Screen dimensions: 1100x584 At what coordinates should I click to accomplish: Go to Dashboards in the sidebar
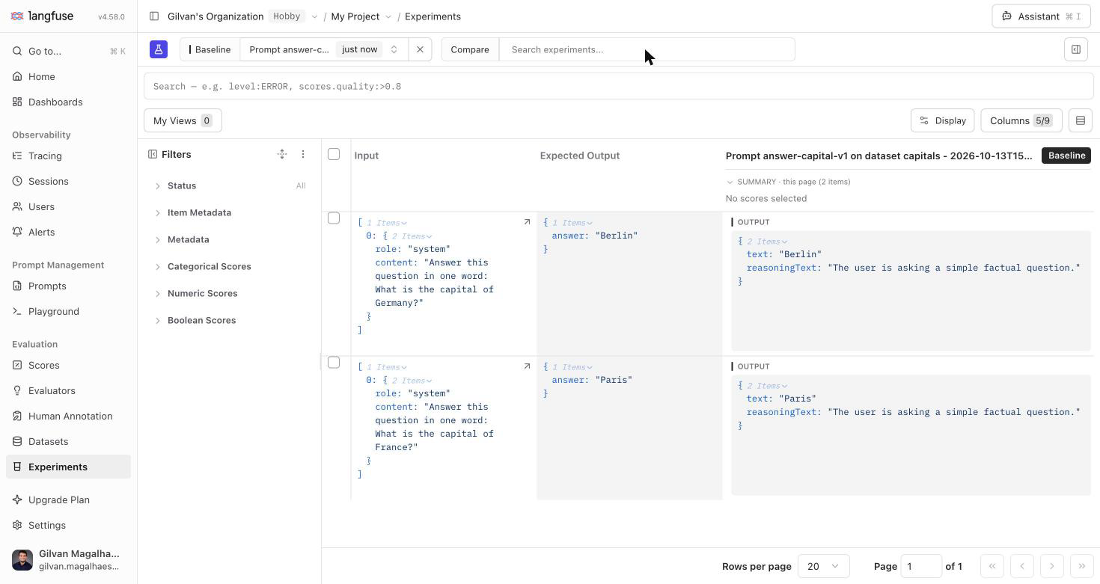click(x=68, y=102)
